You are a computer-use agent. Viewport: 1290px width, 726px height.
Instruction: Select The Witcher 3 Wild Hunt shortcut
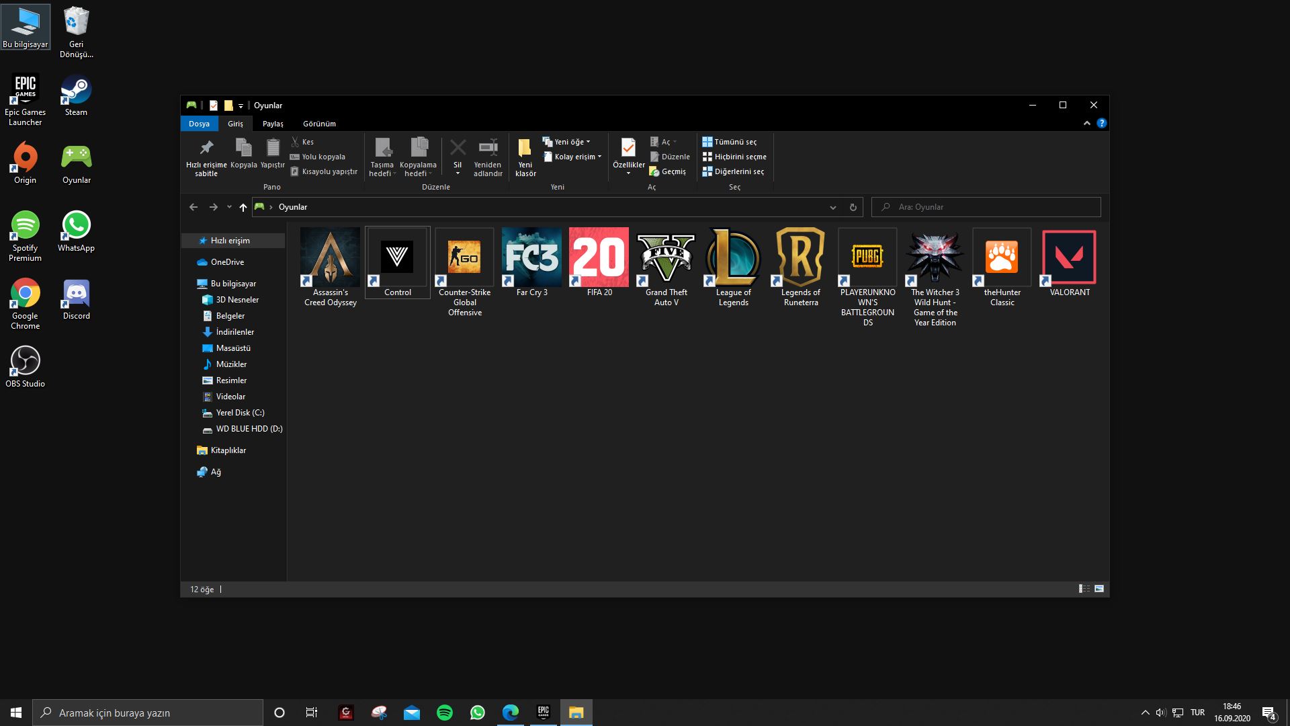[x=935, y=278]
